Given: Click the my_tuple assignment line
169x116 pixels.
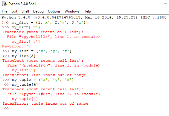Looking at the screenshot, I should click(x=38, y=80).
